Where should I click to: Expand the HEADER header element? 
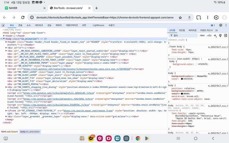6,42
